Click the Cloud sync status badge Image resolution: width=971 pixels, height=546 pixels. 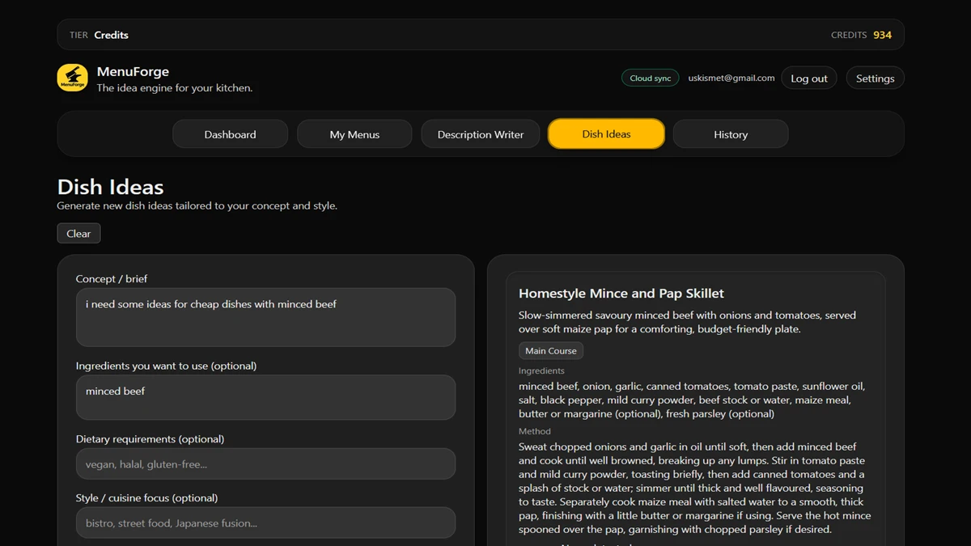click(650, 78)
